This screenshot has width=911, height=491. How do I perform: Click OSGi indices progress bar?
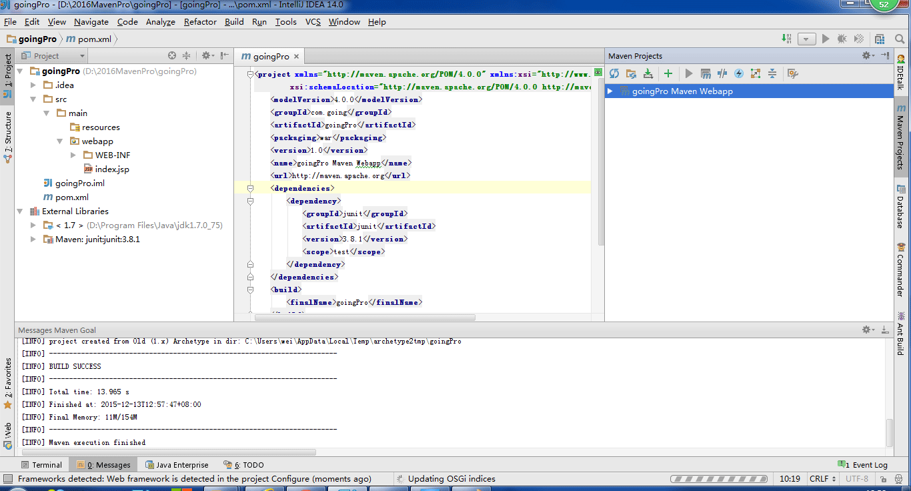click(x=720, y=479)
